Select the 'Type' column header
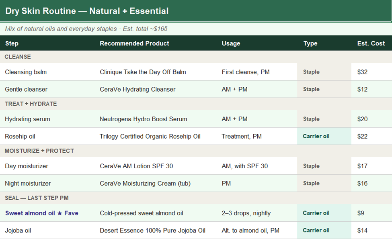392x239 pixels. click(x=310, y=43)
